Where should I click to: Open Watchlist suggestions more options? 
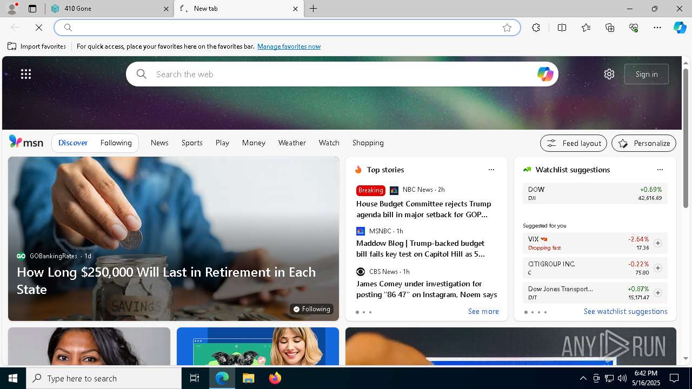[x=660, y=170]
